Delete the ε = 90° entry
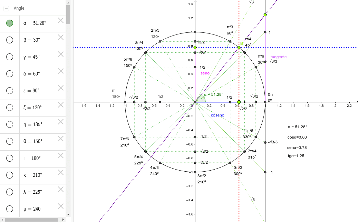This screenshot has width=359, height=223. tap(61, 88)
